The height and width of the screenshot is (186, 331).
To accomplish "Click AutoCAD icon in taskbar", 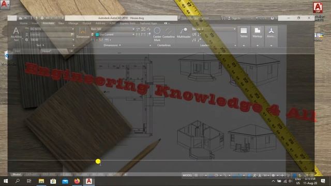I will click(x=89, y=181).
